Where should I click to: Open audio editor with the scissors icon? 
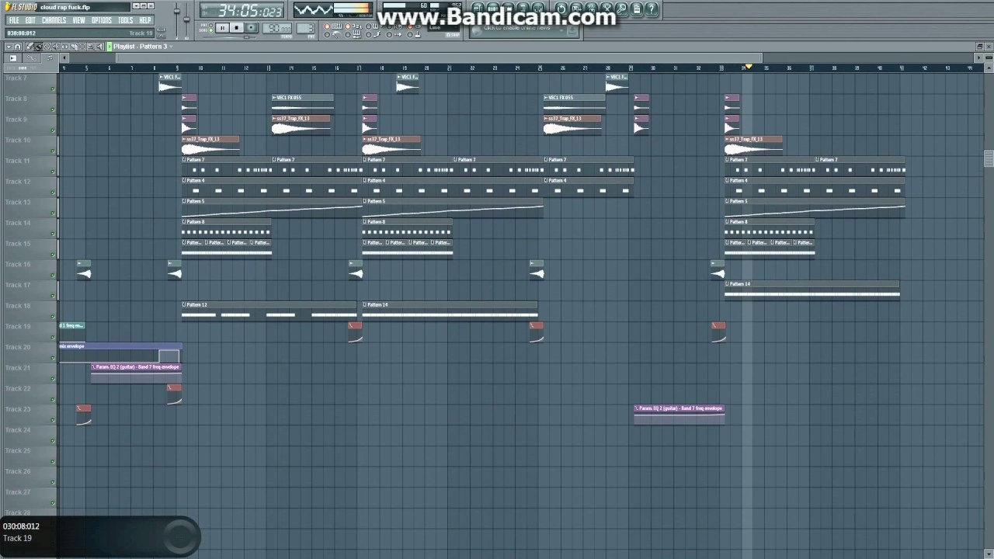[x=606, y=9]
